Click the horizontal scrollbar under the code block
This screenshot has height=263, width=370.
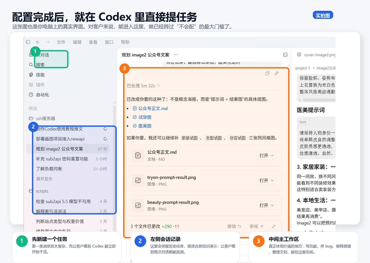[319, 100]
